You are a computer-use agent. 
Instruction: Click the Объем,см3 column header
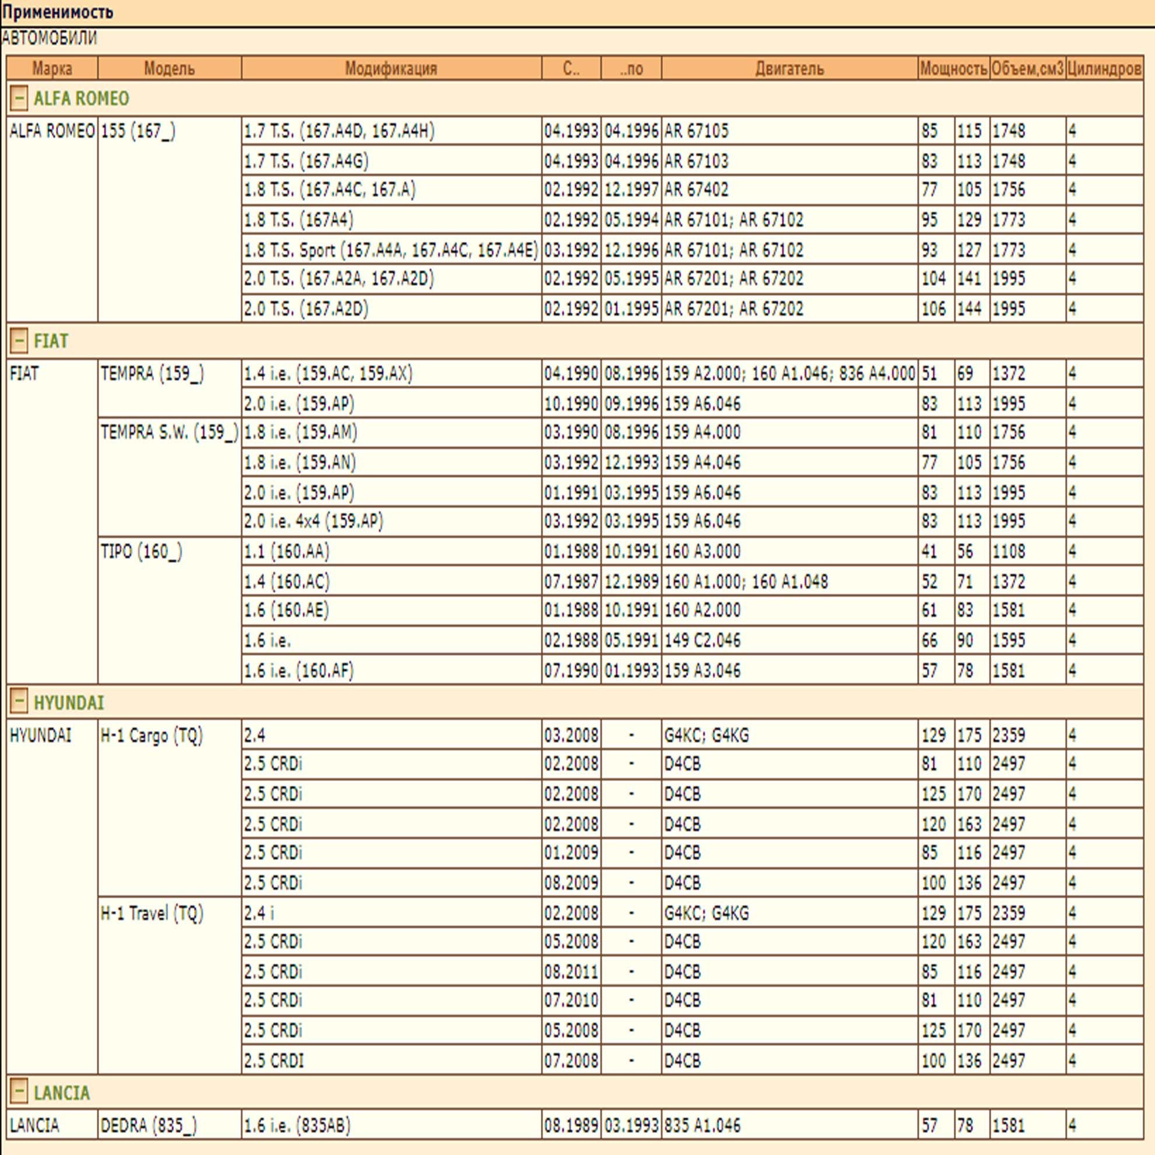point(1028,68)
